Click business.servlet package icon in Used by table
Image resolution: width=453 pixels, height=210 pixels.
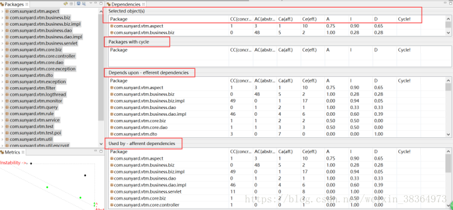[x=112, y=191]
